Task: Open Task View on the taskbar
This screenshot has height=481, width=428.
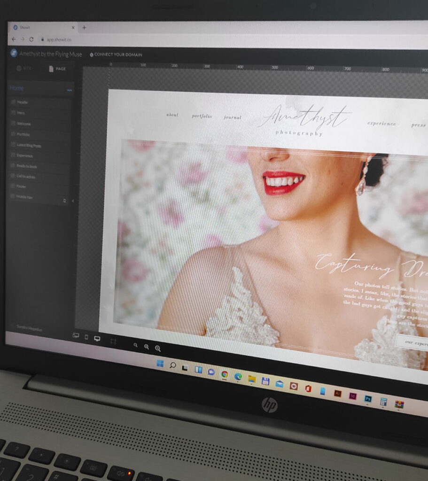Action: (x=185, y=367)
